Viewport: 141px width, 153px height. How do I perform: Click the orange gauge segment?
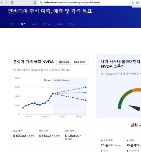[137, 90]
